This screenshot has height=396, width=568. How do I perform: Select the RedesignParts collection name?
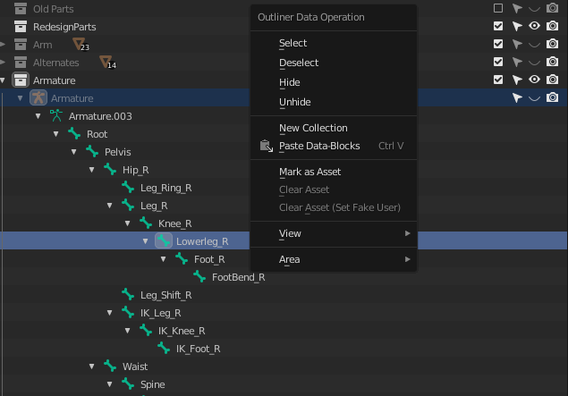[x=64, y=27]
